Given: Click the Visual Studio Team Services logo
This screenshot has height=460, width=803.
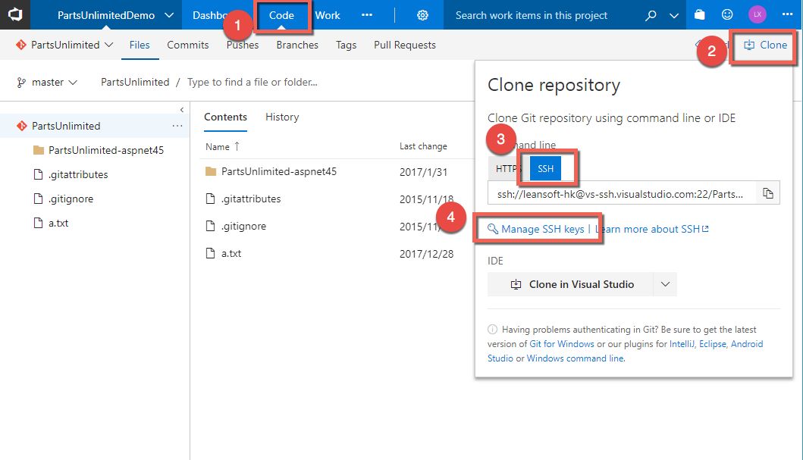Looking at the screenshot, I should click(x=15, y=14).
